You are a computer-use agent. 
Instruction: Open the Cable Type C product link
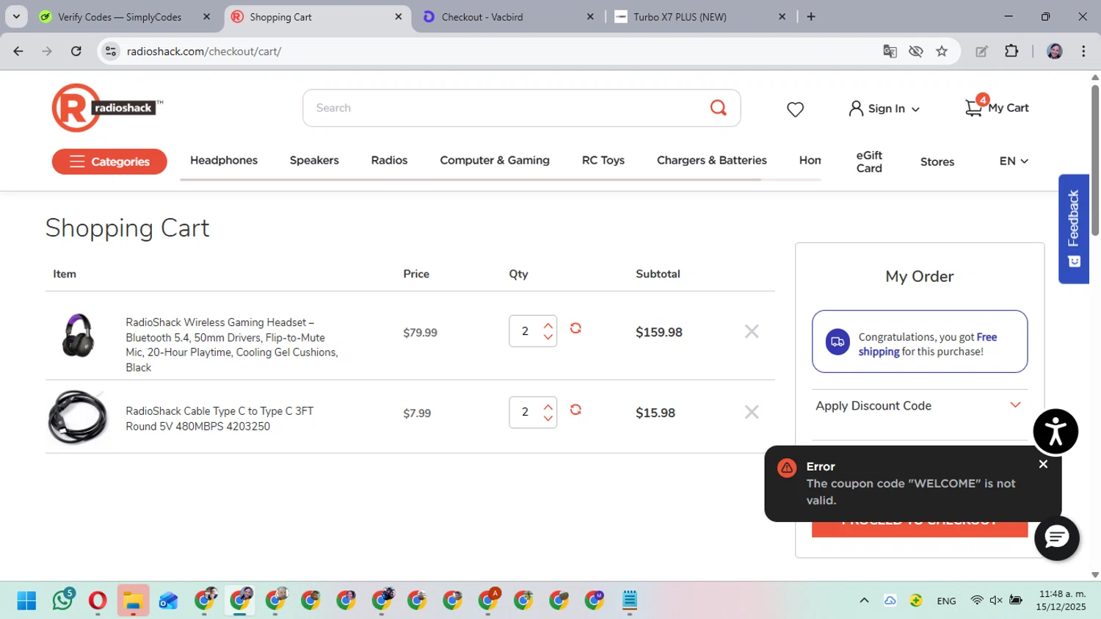pyautogui.click(x=219, y=419)
